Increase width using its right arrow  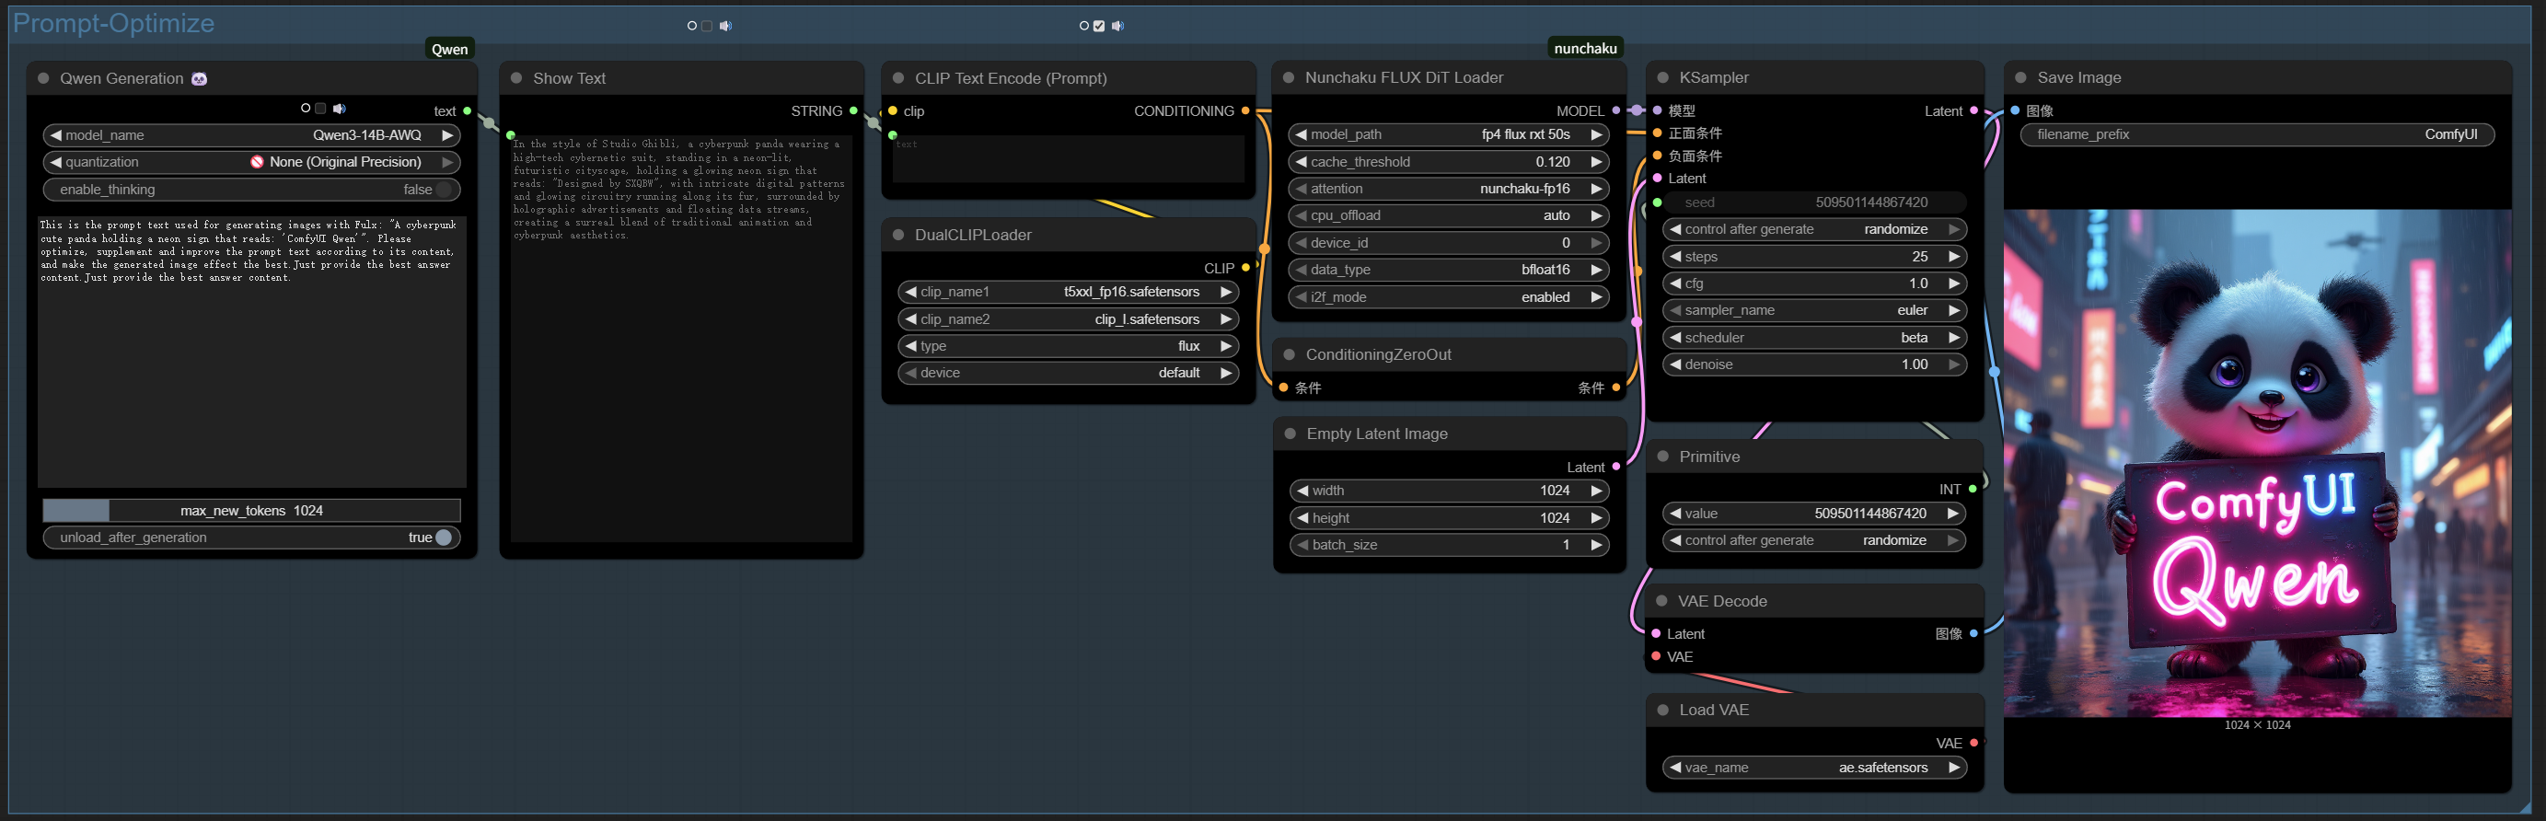[x=1596, y=491]
